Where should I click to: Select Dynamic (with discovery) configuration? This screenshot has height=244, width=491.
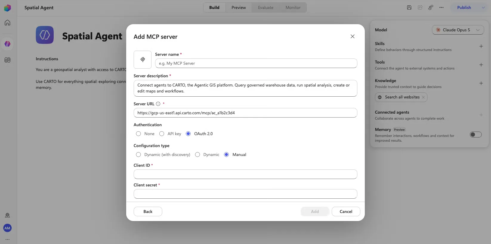[x=138, y=155]
